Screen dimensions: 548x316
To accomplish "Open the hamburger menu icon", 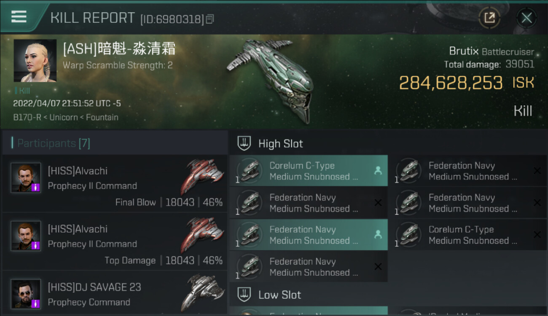I will click(x=19, y=16).
